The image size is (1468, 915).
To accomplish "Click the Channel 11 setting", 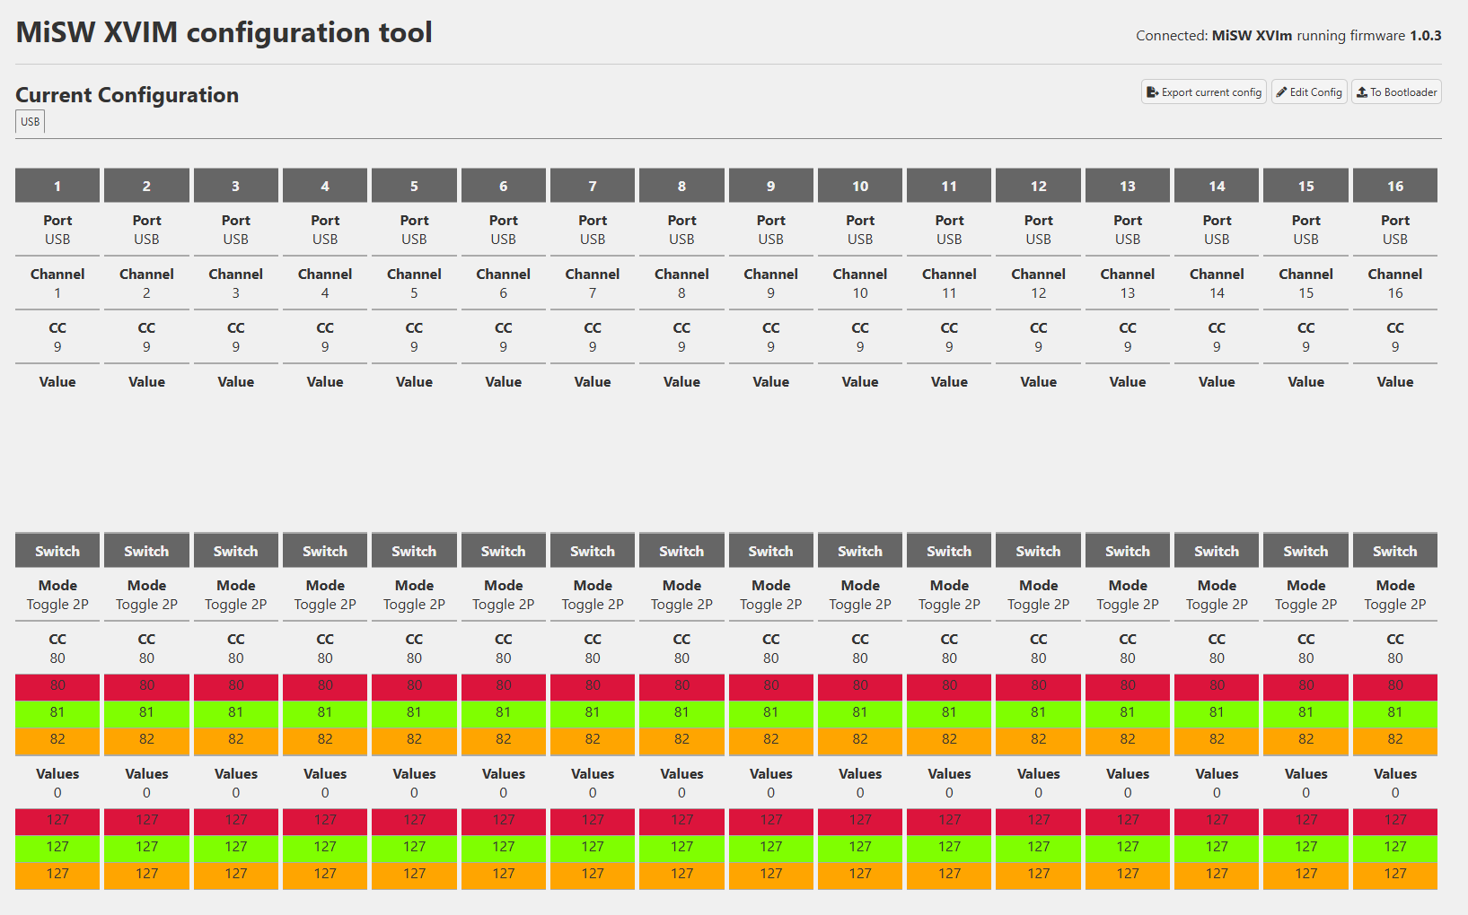I will click(949, 283).
